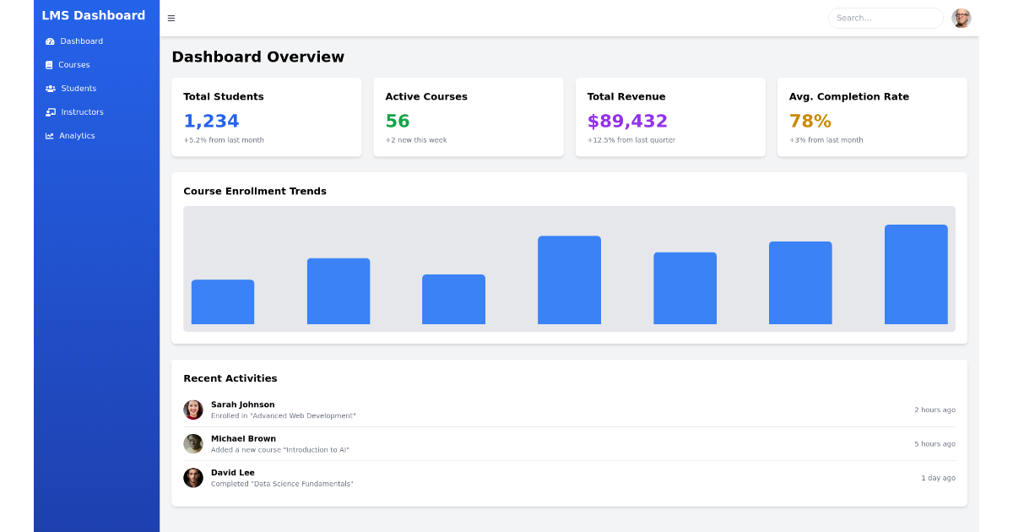Click David Lee's avatar image
This screenshot has width=1013, height=532.
tap(193, 477)
